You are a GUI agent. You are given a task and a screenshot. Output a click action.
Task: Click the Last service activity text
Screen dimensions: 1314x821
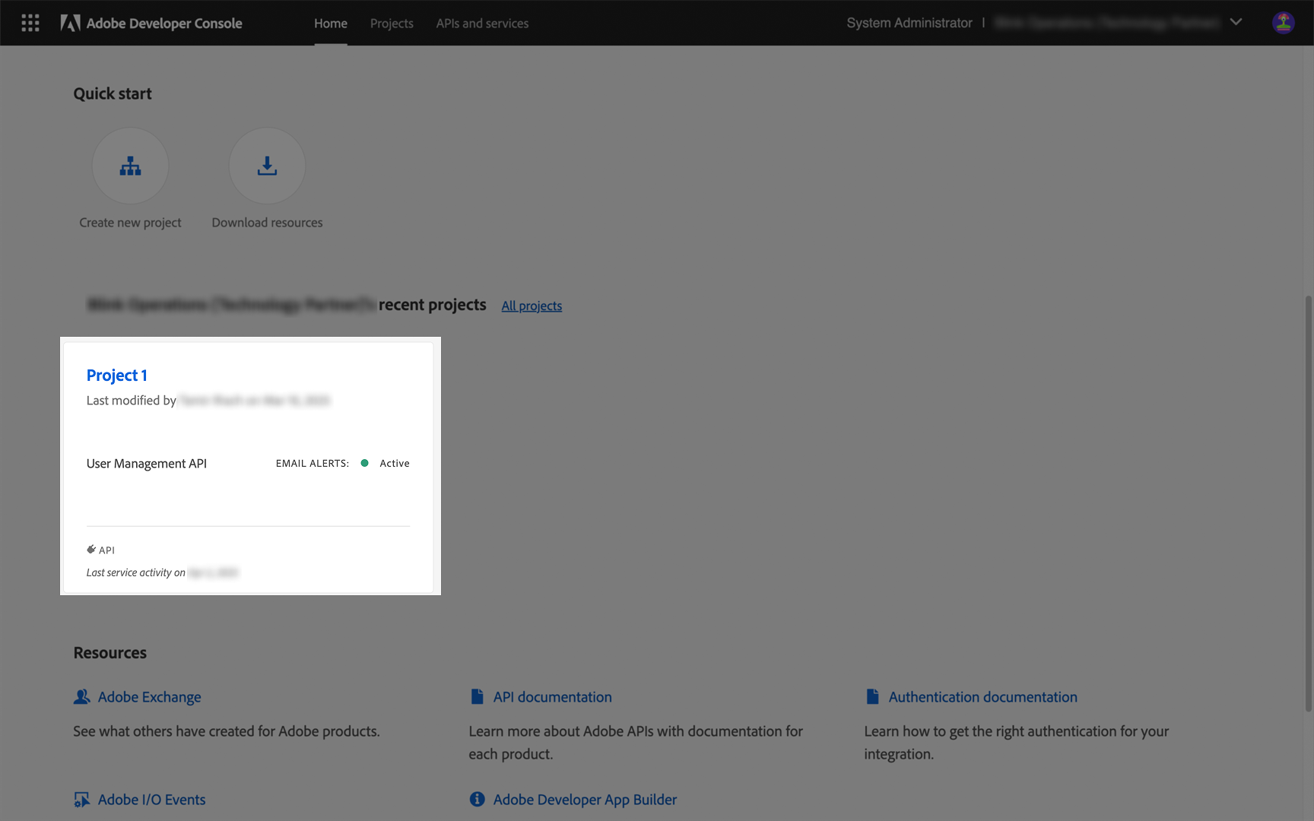tap(135, 572)
